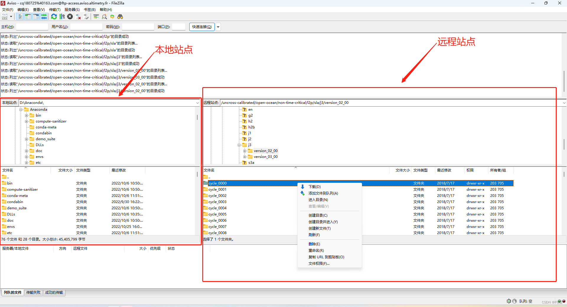Expand version_02_00 in remote tree
The image size is (567, 307).
click(x=245, y=151)
